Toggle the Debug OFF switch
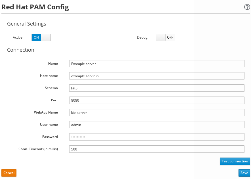Viewport: 251px width, 180px height. point(165,37)
